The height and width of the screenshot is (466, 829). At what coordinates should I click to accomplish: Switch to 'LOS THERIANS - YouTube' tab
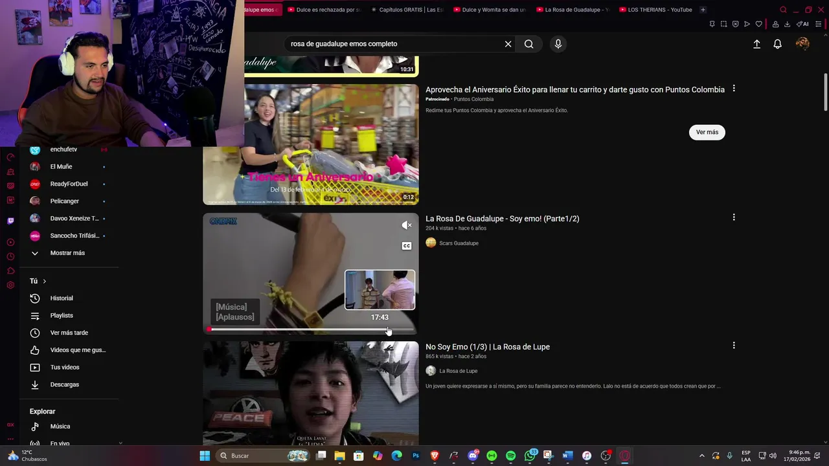click(x=656, y=10)
